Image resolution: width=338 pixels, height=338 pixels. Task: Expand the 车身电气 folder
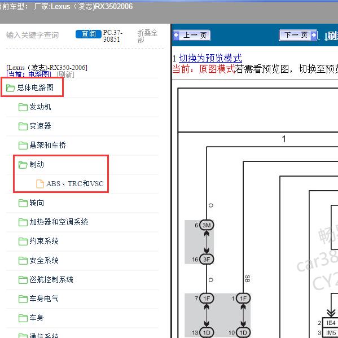tap(44, 299)
